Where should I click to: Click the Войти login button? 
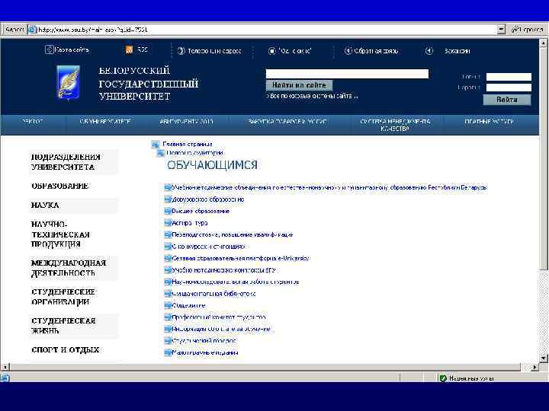(506, 100)
